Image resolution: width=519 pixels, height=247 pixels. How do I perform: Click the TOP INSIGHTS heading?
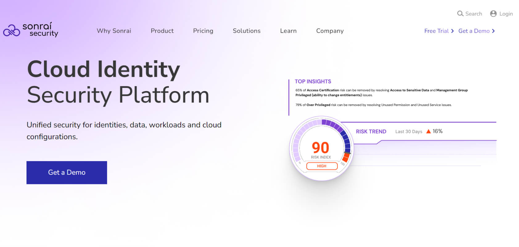(x=313, y=82)
